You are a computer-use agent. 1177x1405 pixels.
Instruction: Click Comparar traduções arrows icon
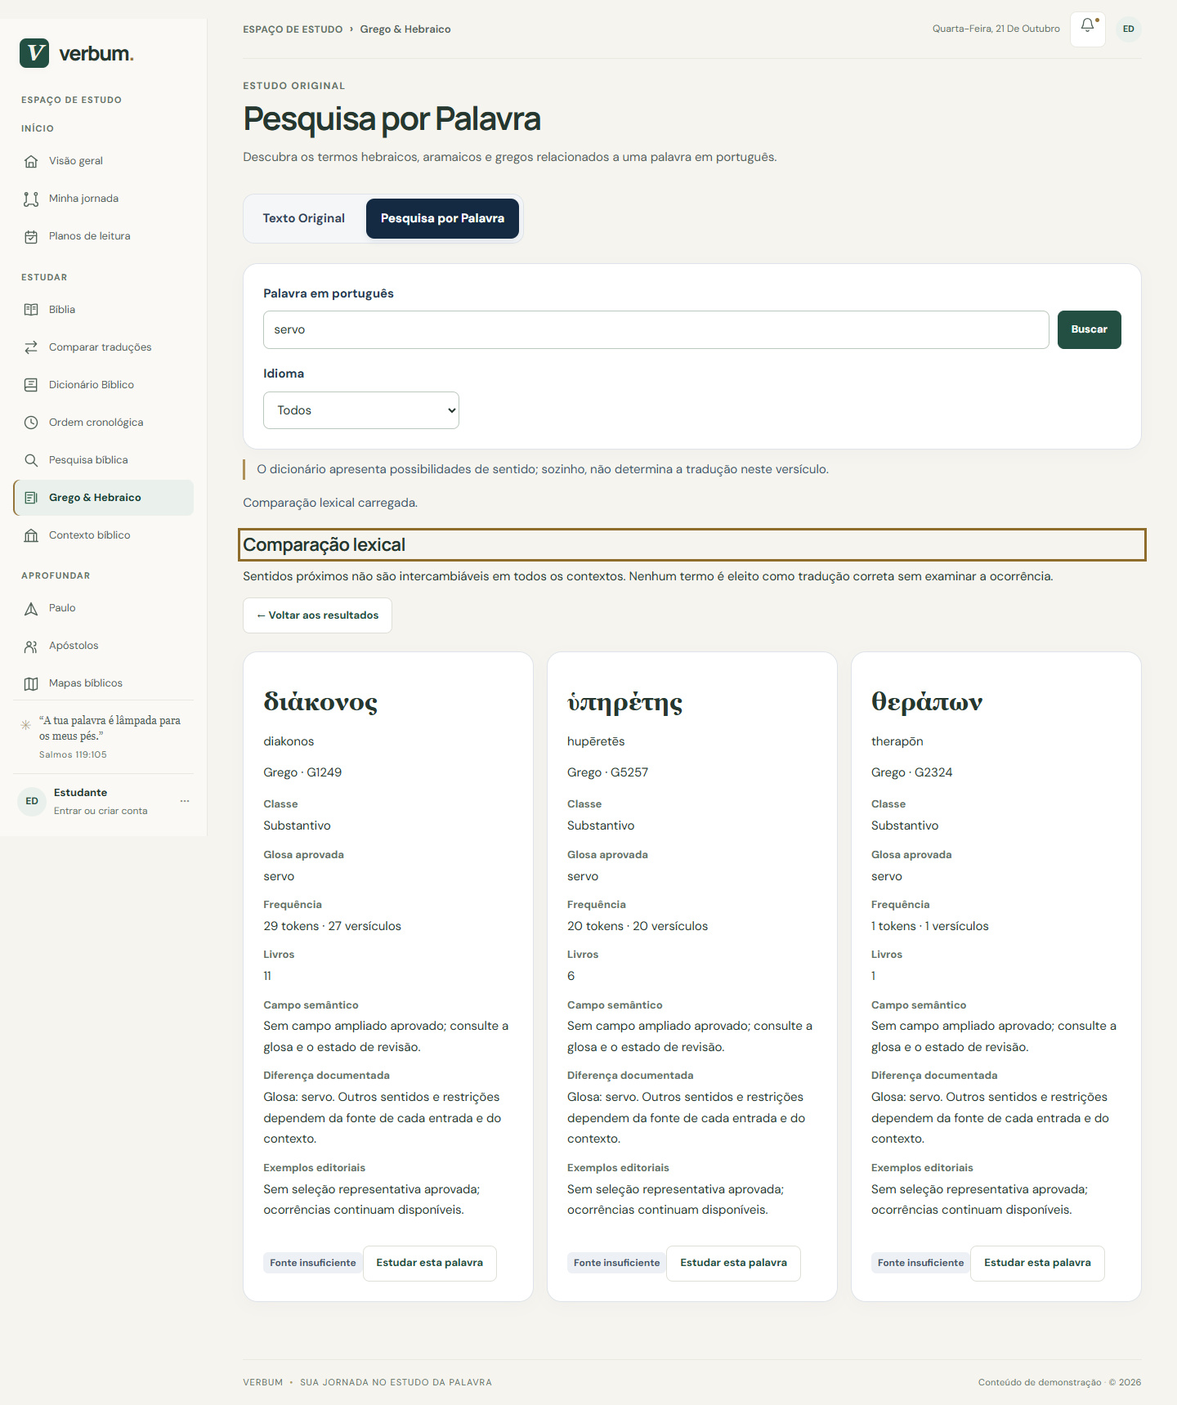[x=31, y=347]
